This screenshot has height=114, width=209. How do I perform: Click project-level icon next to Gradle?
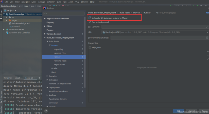(x=82, y=68)
